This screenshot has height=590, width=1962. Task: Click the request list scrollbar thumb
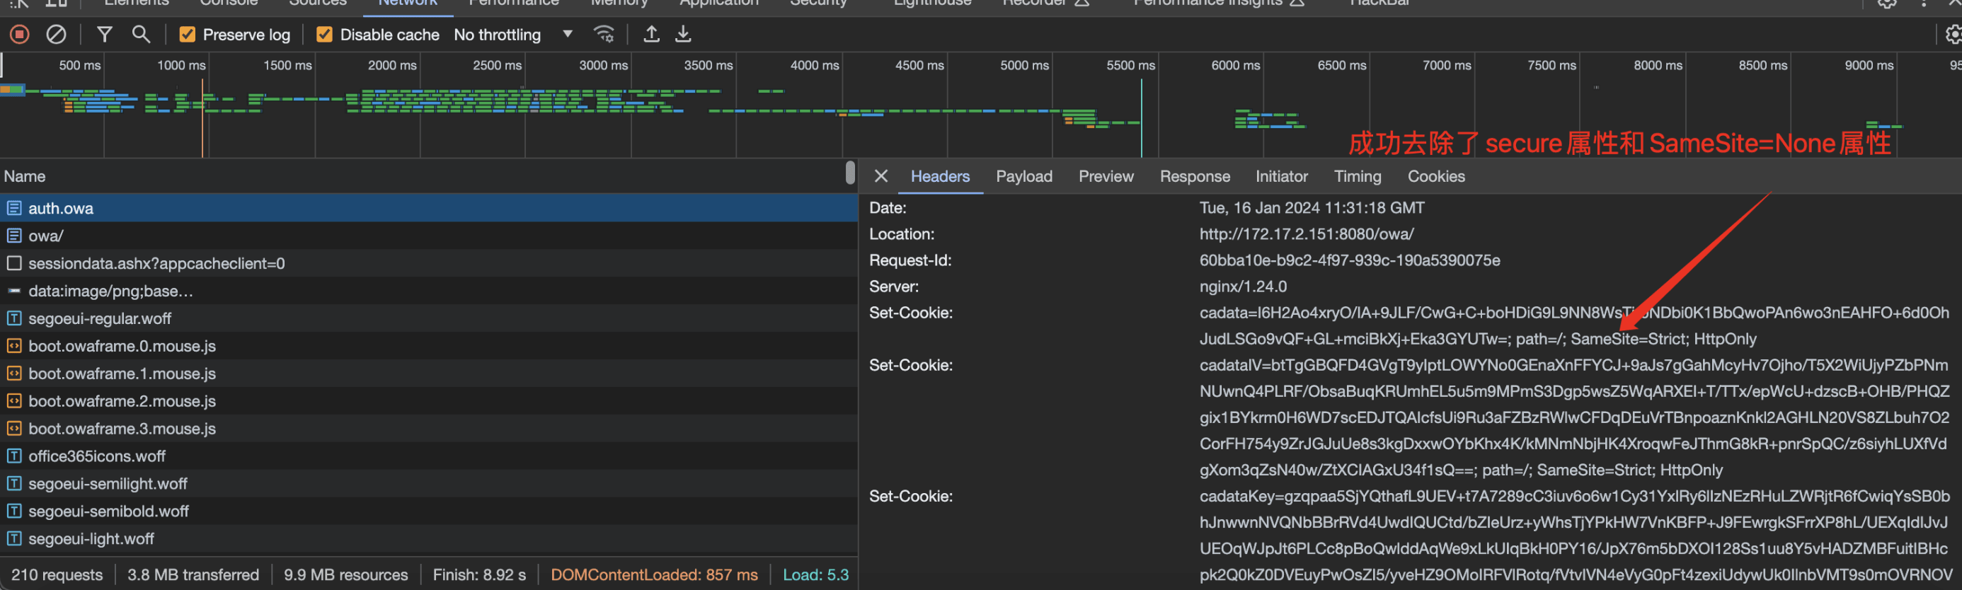[x=850, y=173]
